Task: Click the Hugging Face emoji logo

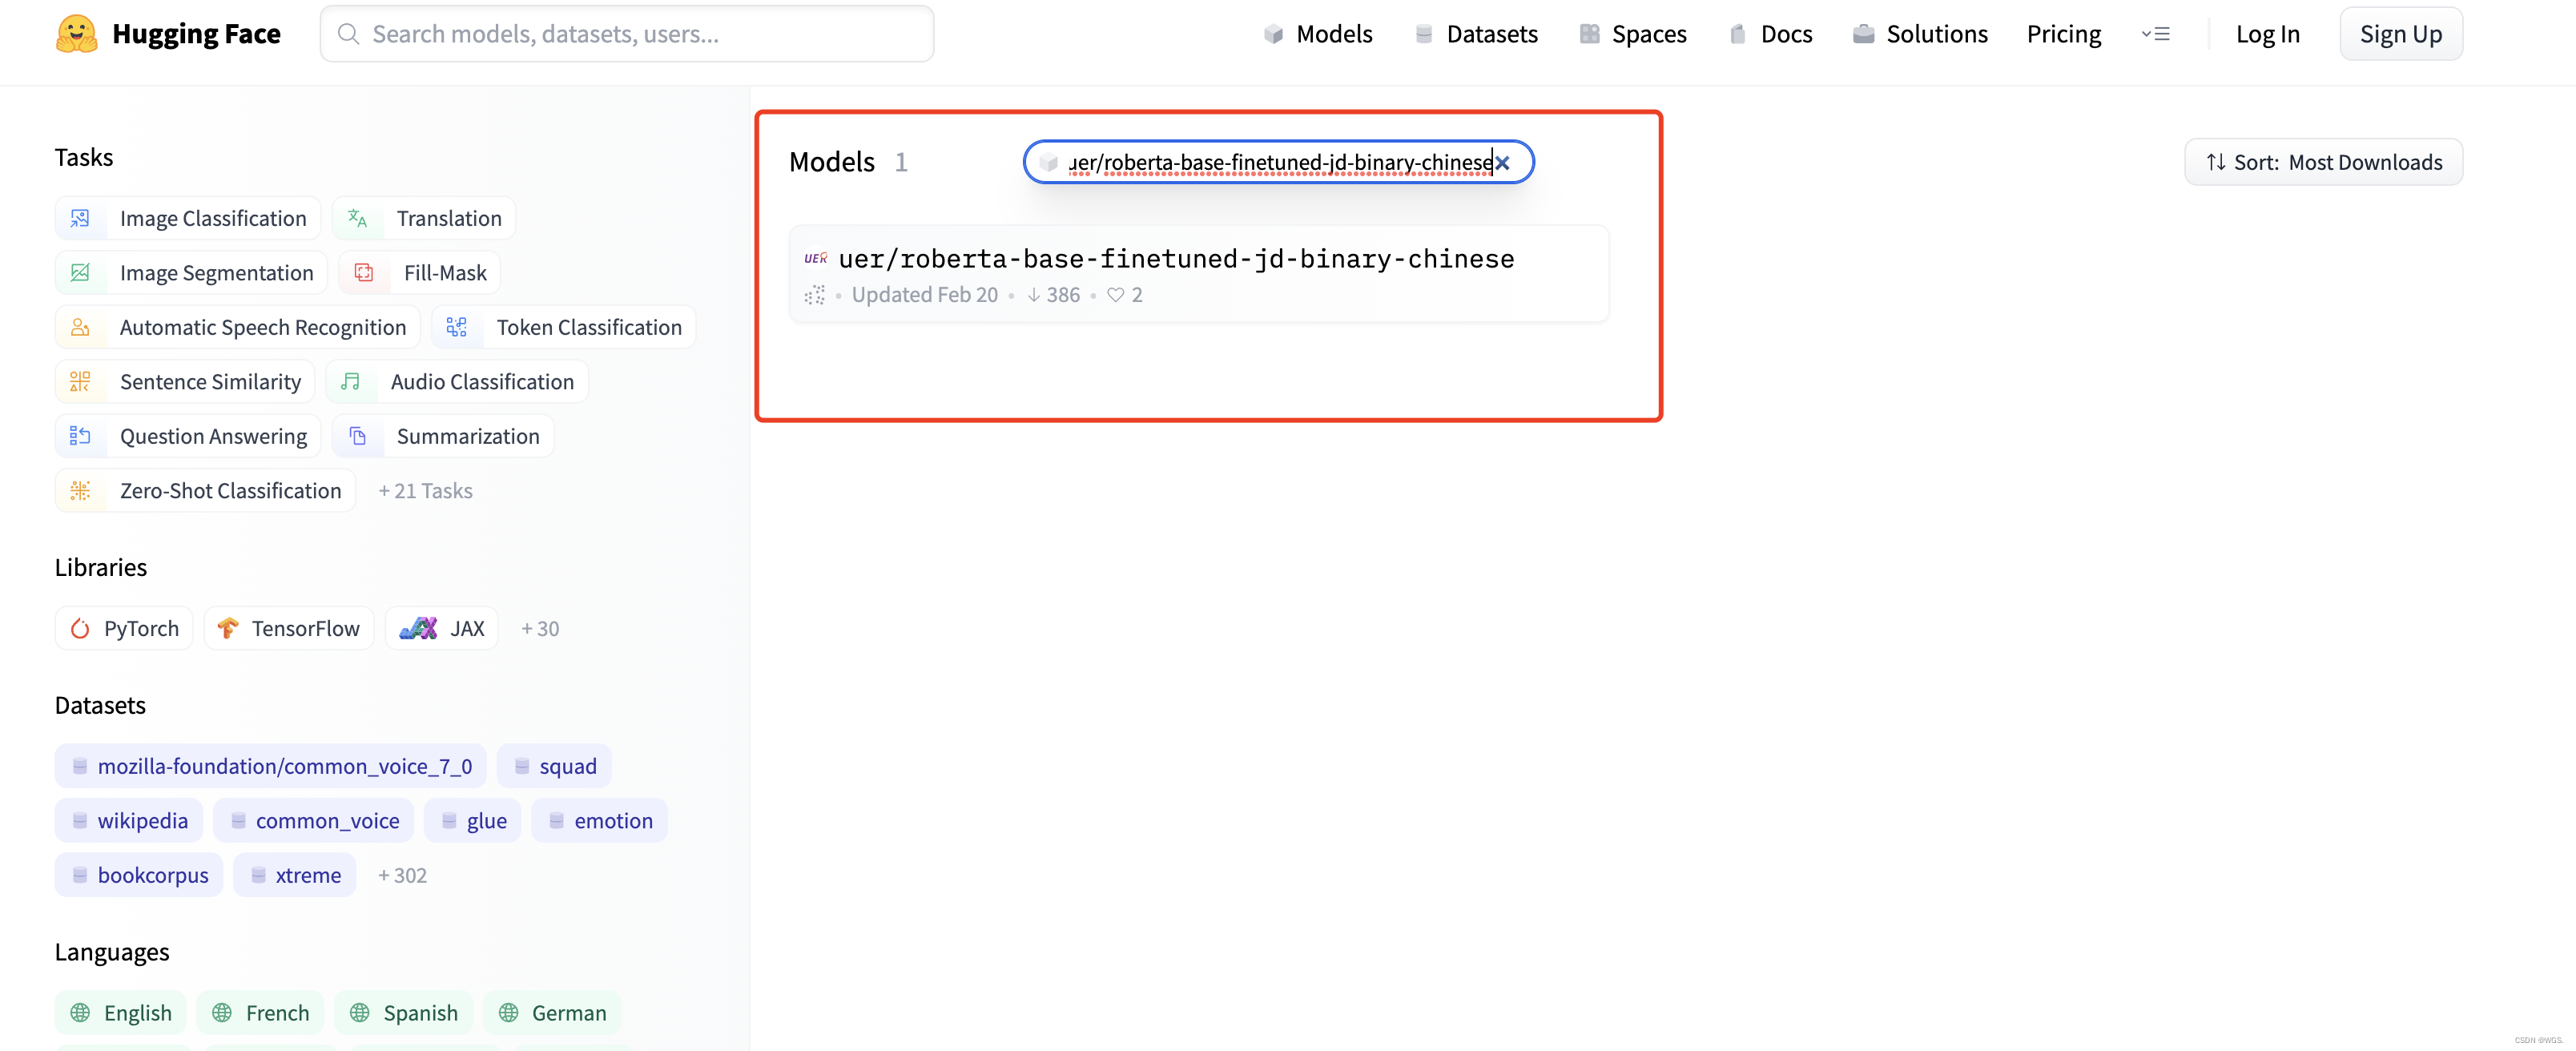Action: tap(76, 34)
